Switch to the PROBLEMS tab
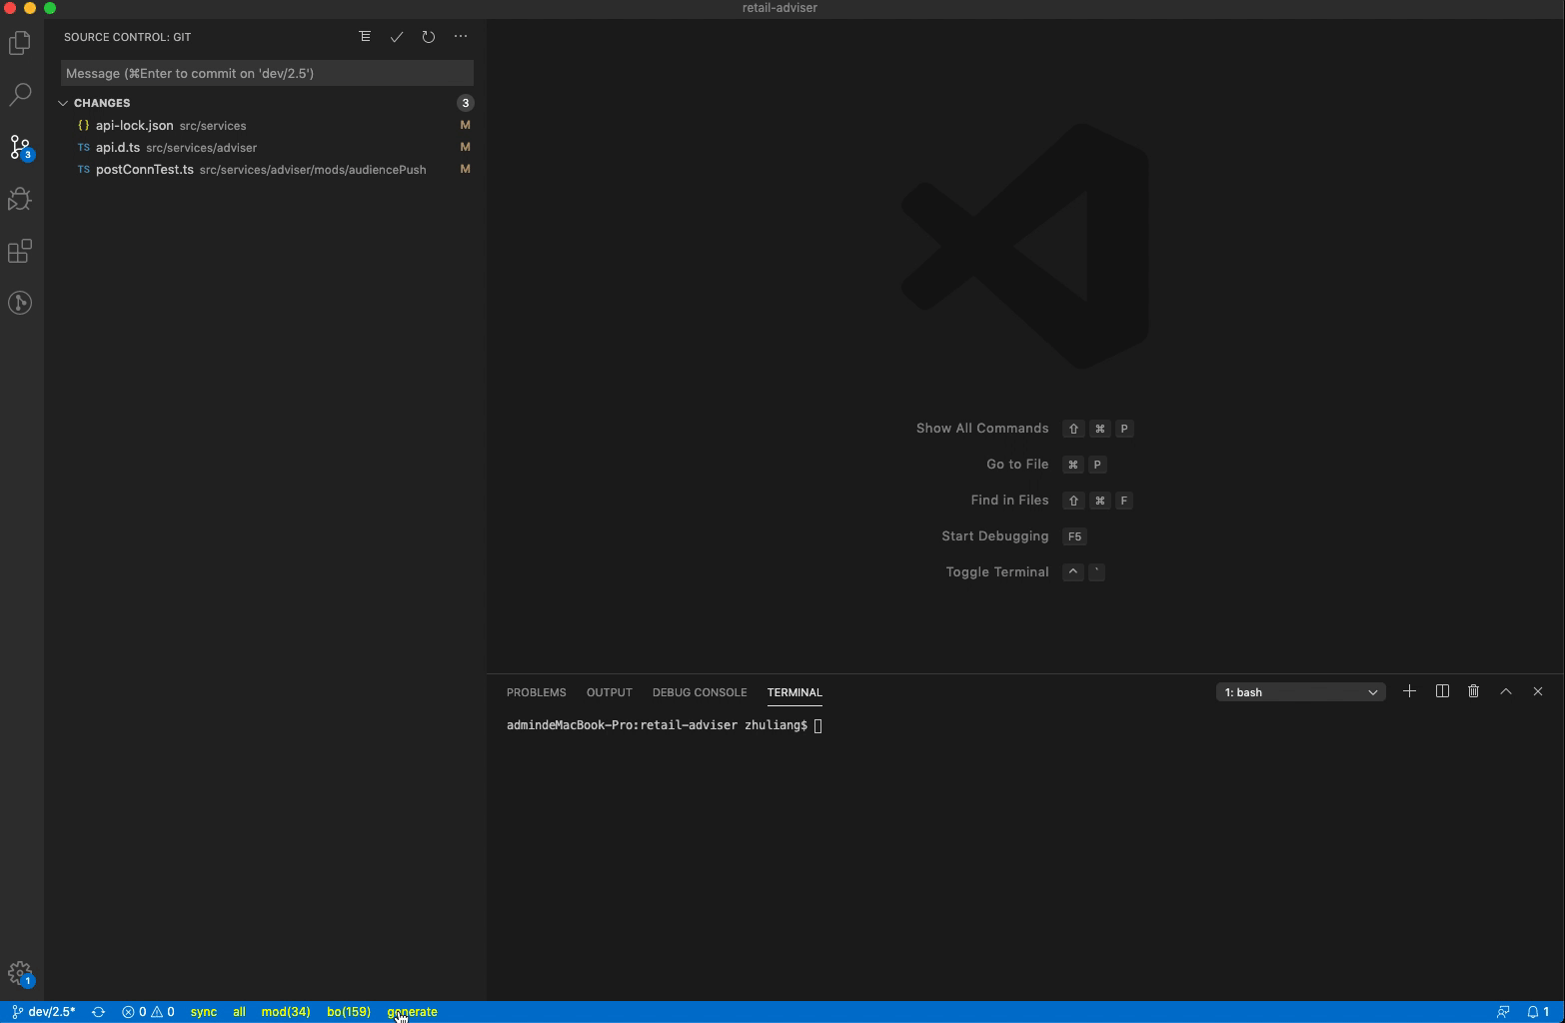This screenshot has height=1023, width=1565. [536, 692]
